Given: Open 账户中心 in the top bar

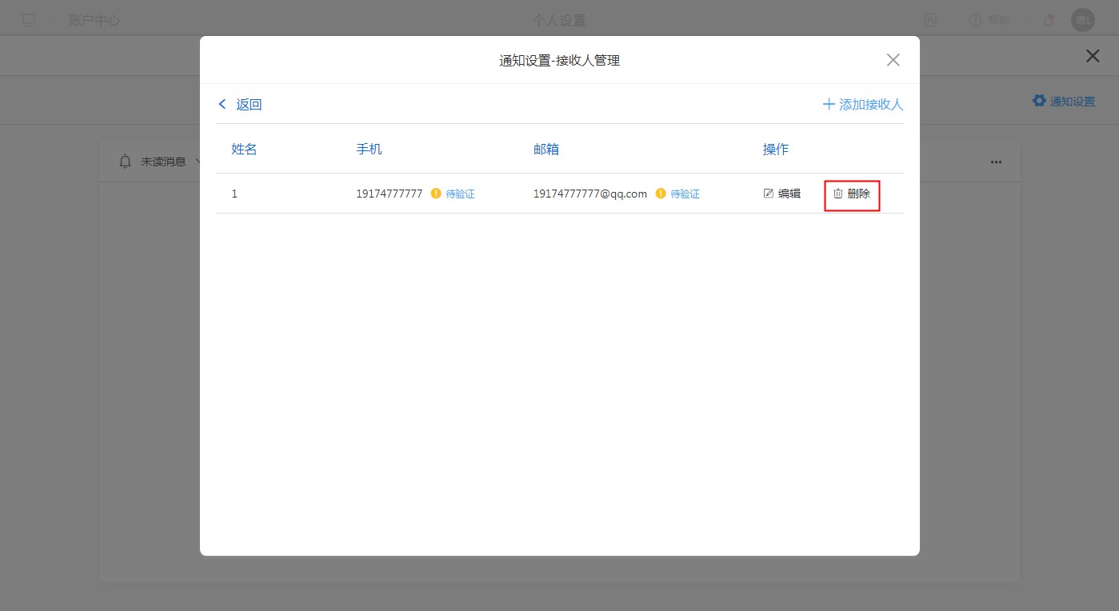Looking at the screenshot, I should click(94, 21).
